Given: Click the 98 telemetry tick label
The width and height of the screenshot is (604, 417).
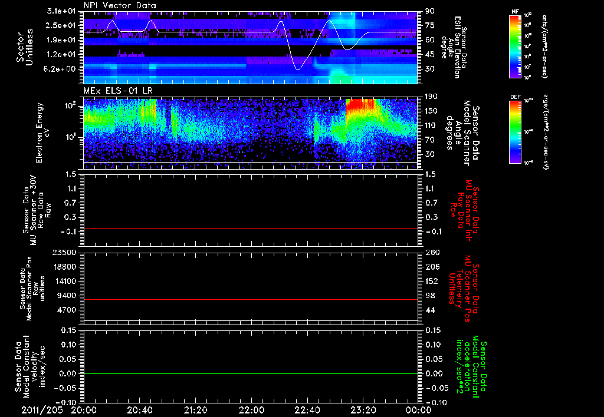Looking at the screenshot, I should 430,296.
